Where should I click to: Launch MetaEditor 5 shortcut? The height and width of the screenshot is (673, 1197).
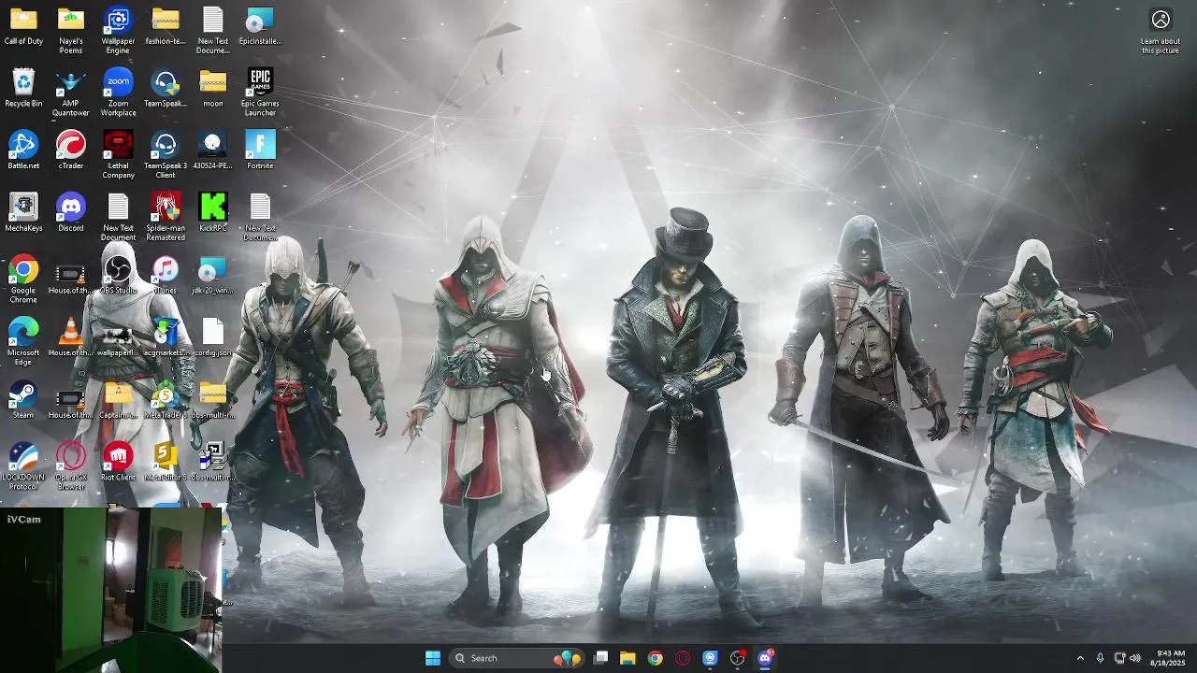pyautogui.click(x=166, y=462)
